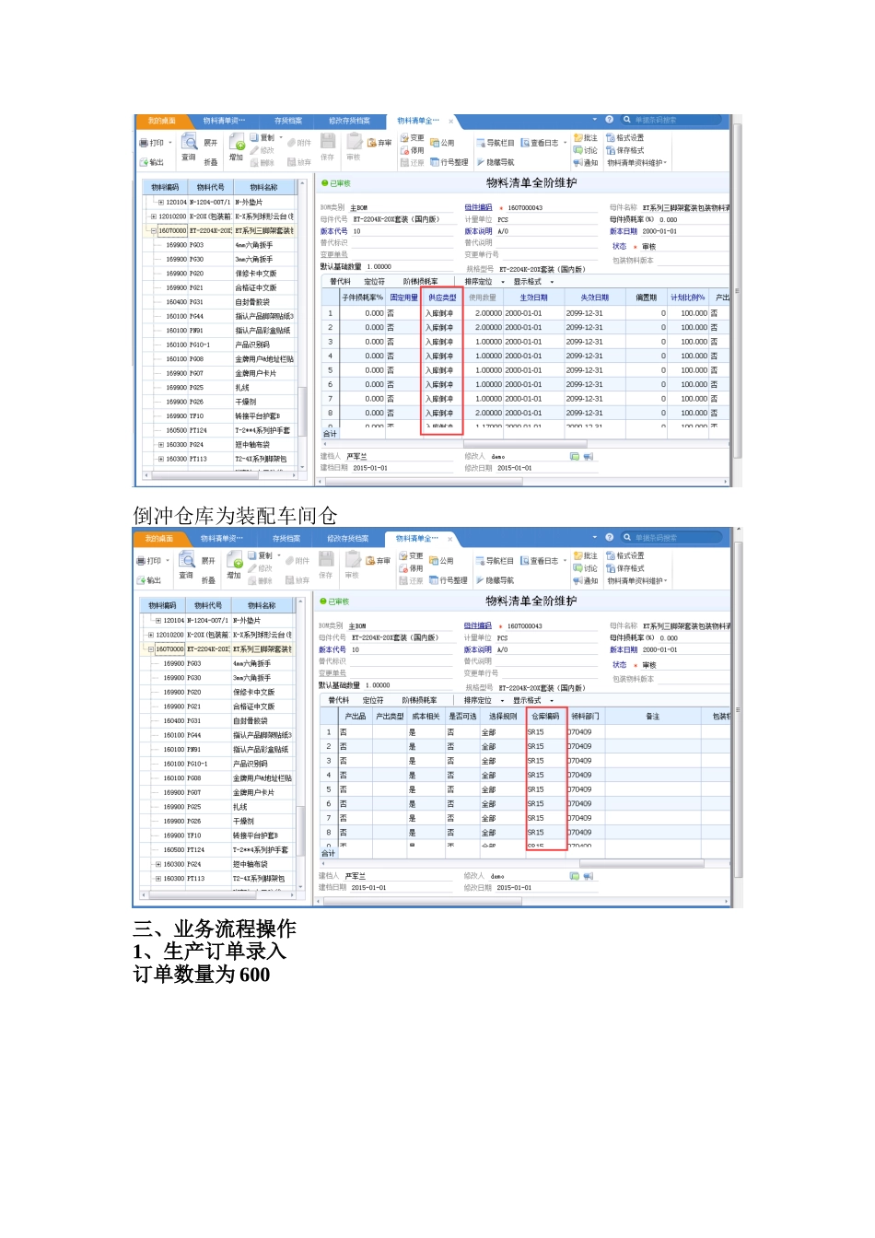Click the 公用 shared icon in top screenshot
This screenshot has height=1238, width=875.
[435, 143]
